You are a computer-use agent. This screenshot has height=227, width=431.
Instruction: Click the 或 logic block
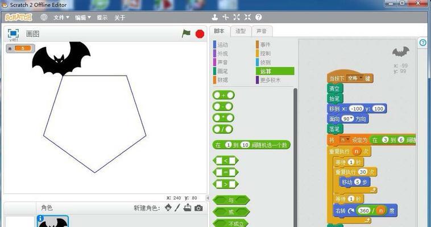231,212
